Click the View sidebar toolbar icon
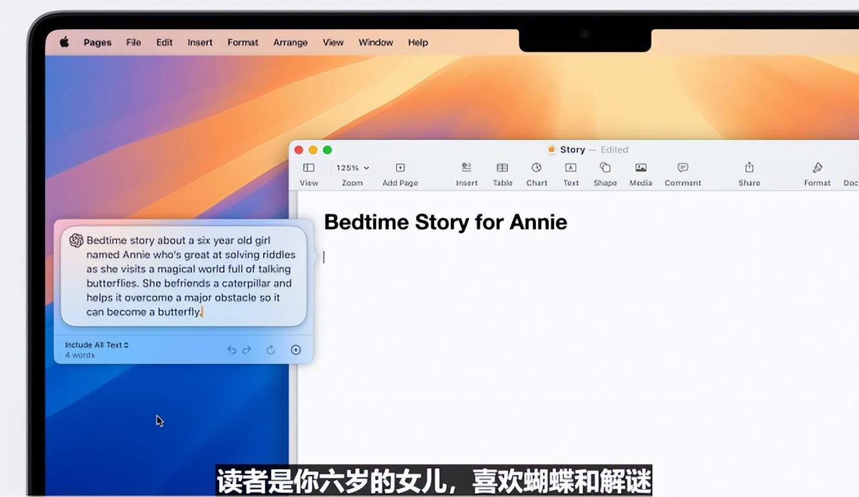The height and width of the screenshot is (497, 859). (309, 168)
